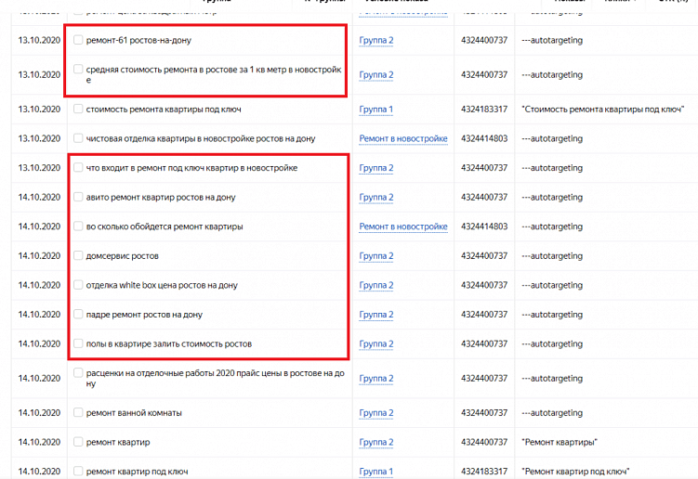
Task: Open Группа 1 link for ремонт квартир под ключ
Action: [x=376, y=472]
